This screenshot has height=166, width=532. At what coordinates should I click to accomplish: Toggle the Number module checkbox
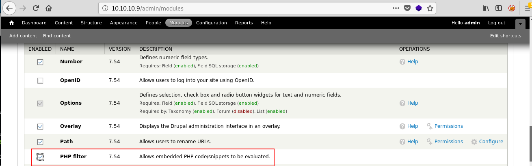point(40,62)
